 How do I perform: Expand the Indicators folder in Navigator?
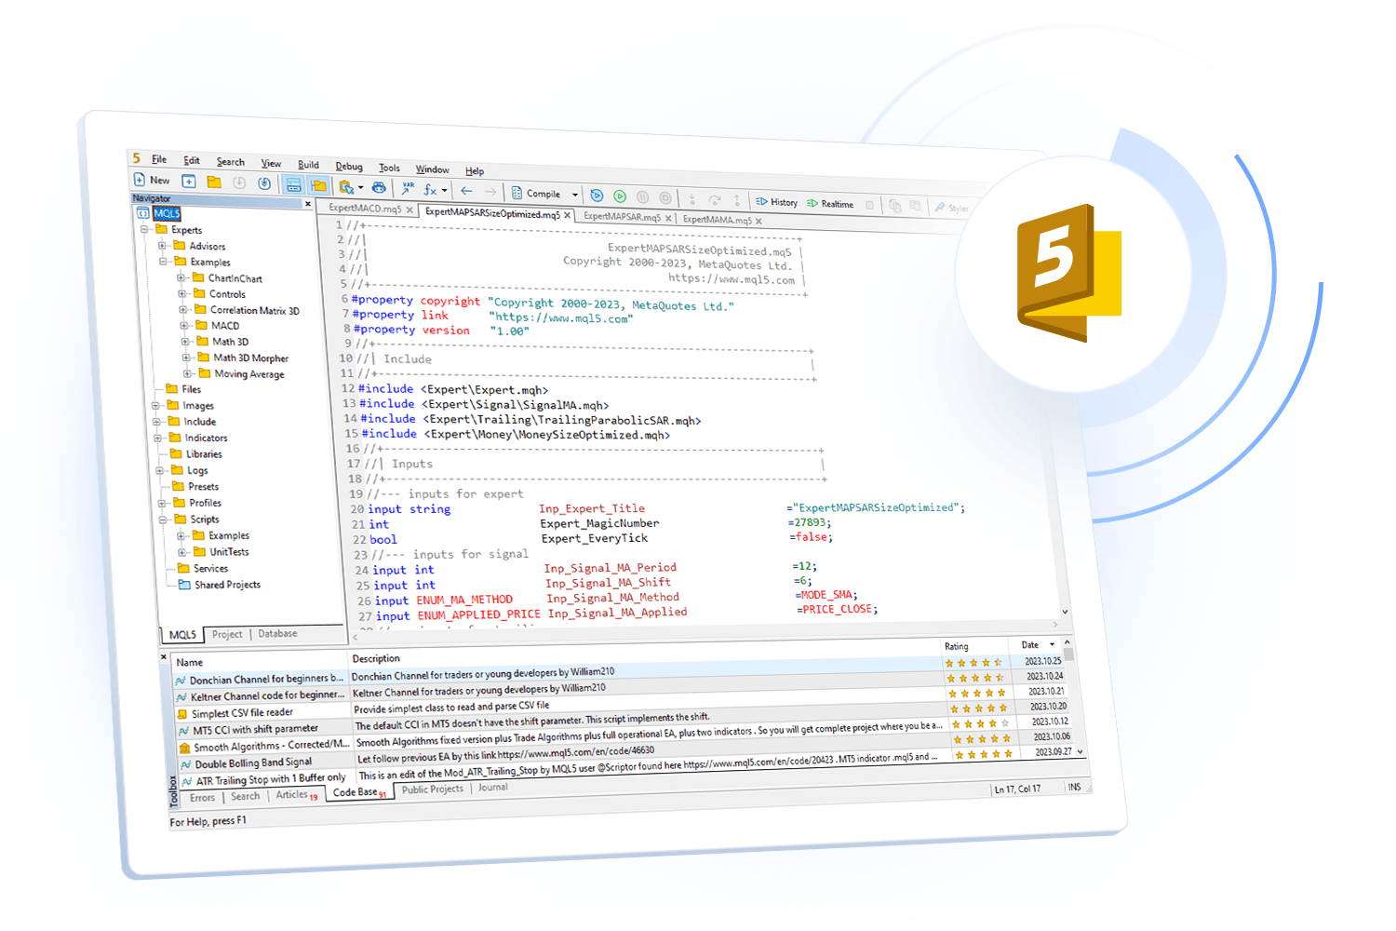(157, 438)
